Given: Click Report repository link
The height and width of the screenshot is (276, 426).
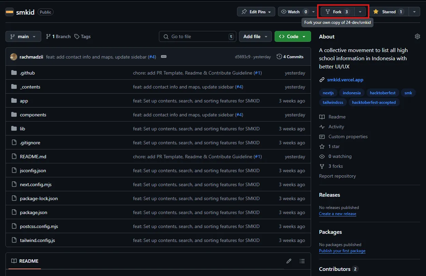Looking at the screenshot, I should coord(337,176).
